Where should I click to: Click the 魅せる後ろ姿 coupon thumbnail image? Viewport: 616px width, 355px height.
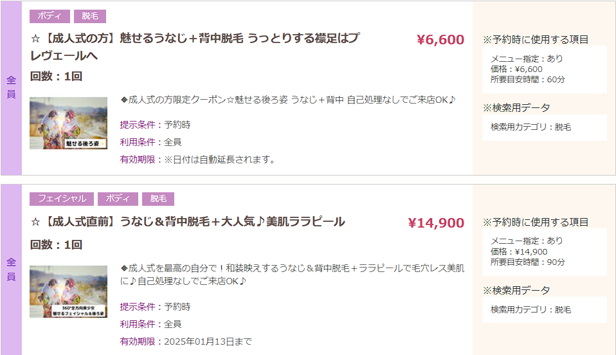[68, 123]
